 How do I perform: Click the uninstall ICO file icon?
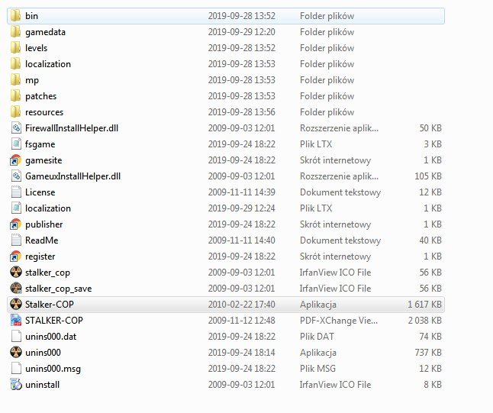pos(16,385)
